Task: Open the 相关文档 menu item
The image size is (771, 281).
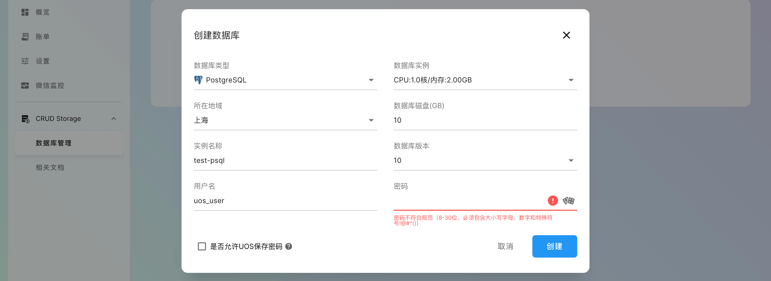Action: click(x=50, y=167)
